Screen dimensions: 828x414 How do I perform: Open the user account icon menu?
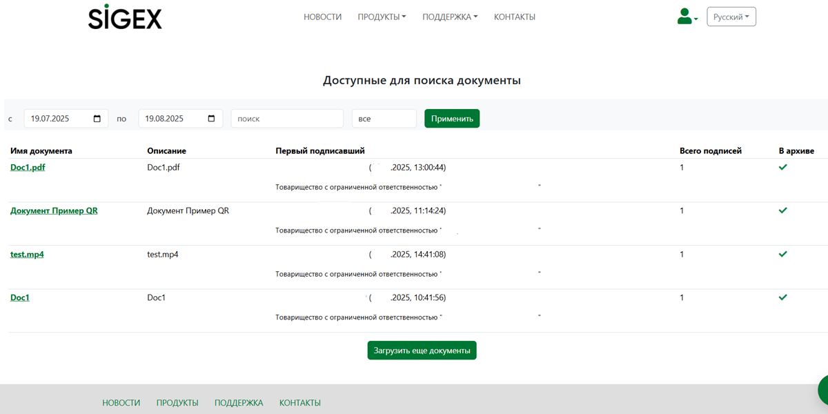pyautogui.click(x=687, y=17)
